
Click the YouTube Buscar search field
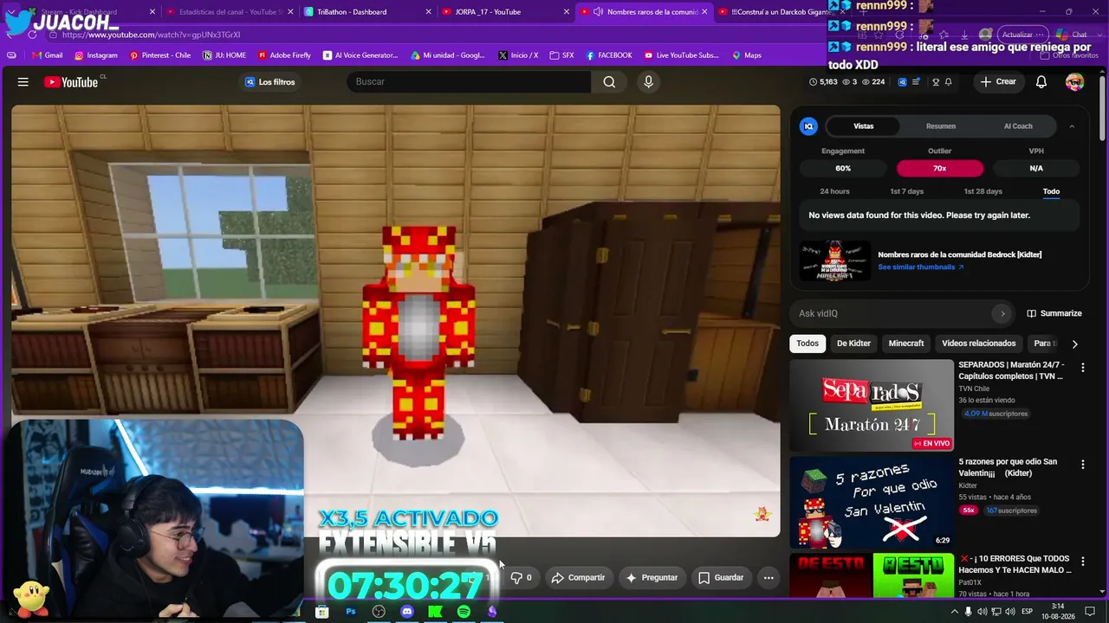click(x=469, y=82)
